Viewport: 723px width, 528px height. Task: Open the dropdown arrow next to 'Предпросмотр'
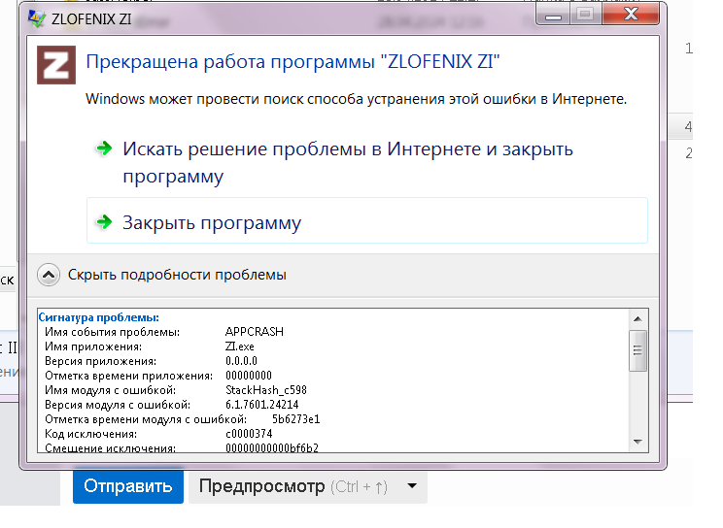[412, 485]
